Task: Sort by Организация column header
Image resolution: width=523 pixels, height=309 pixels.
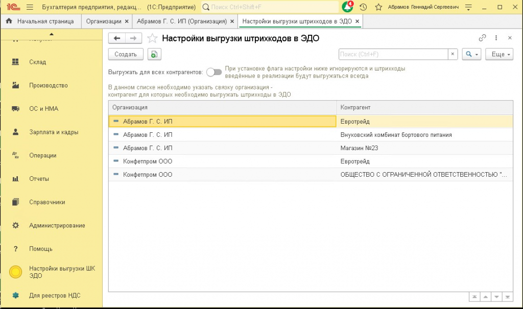Action: [x=223, y=107]
